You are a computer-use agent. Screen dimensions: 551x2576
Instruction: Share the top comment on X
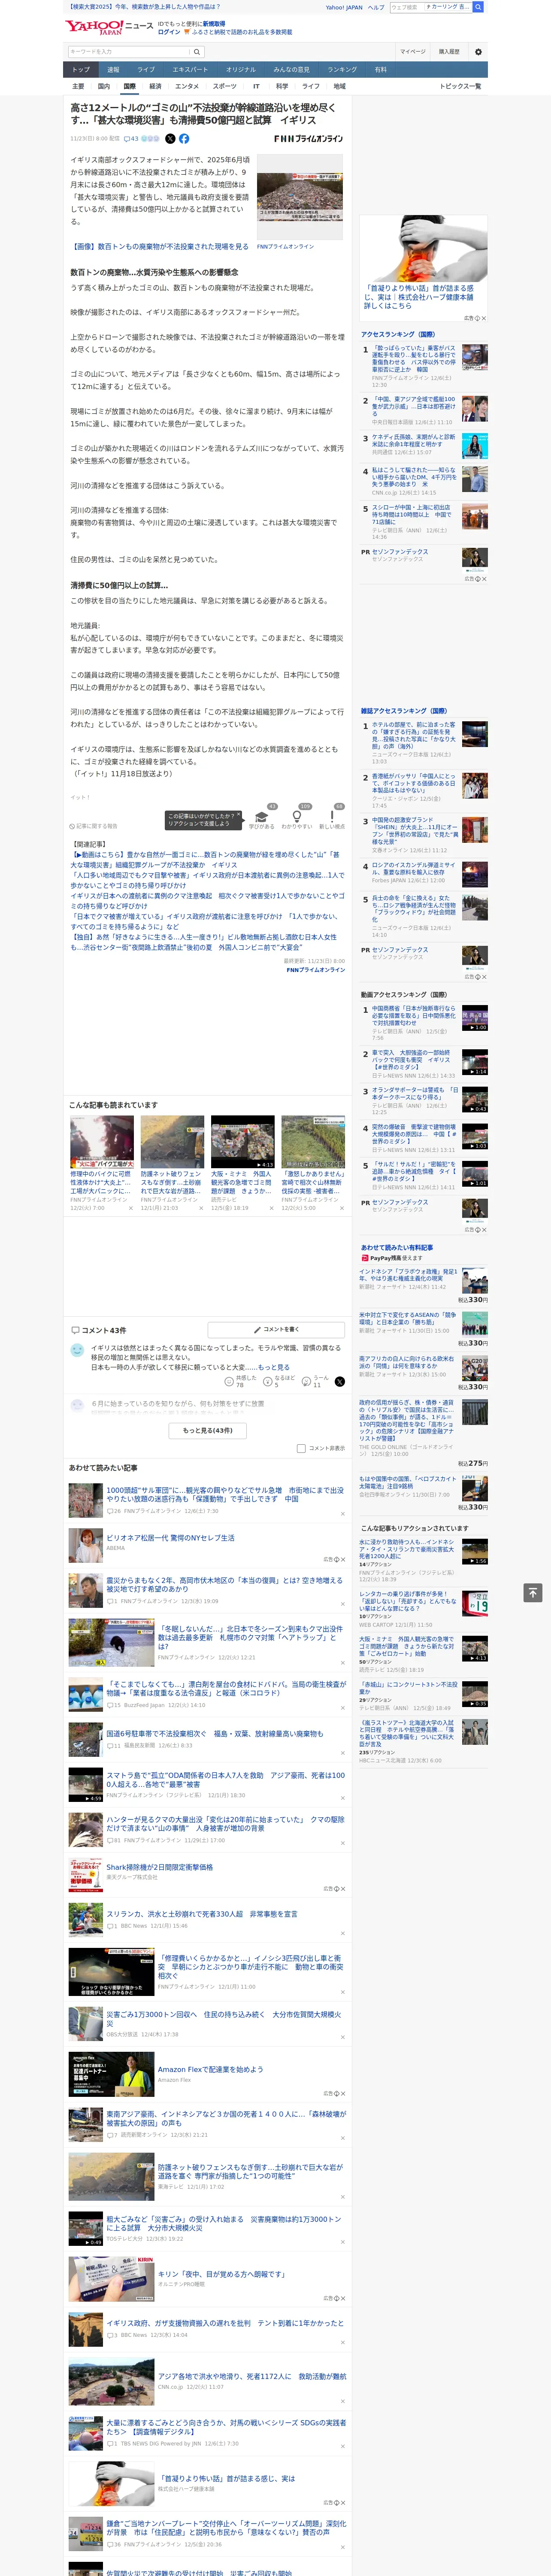(339, 1381)
